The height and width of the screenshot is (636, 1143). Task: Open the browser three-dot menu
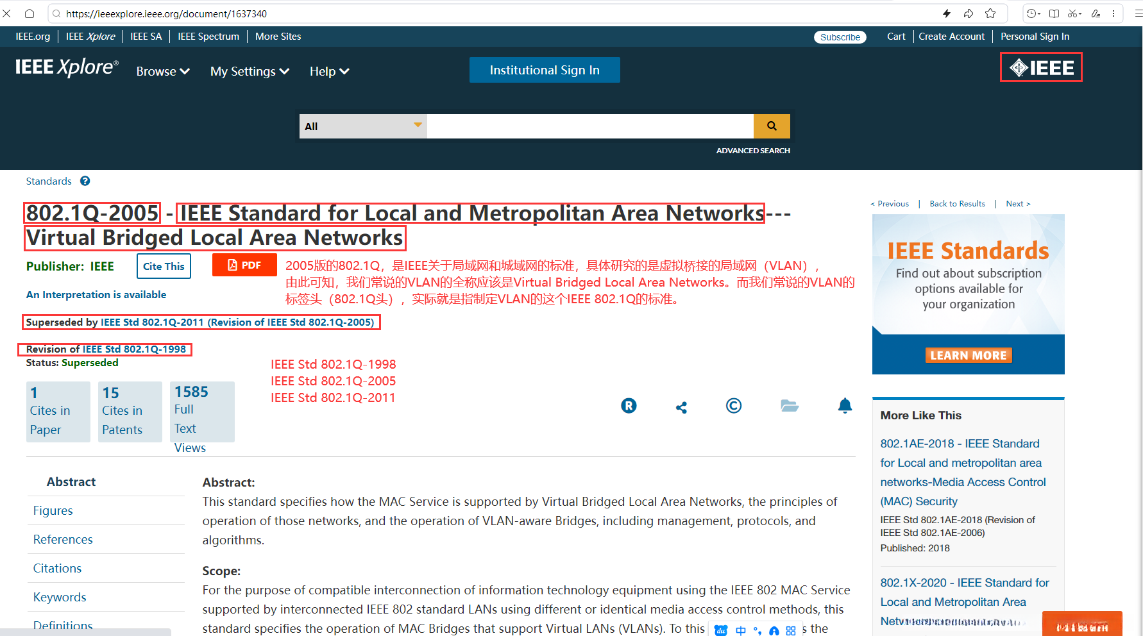[x=1113, y=13]
